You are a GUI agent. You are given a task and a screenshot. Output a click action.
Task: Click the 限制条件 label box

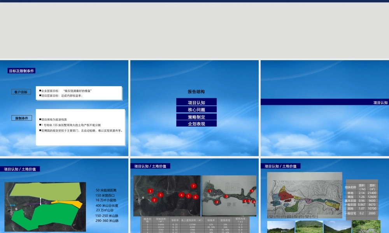[21, 118]
